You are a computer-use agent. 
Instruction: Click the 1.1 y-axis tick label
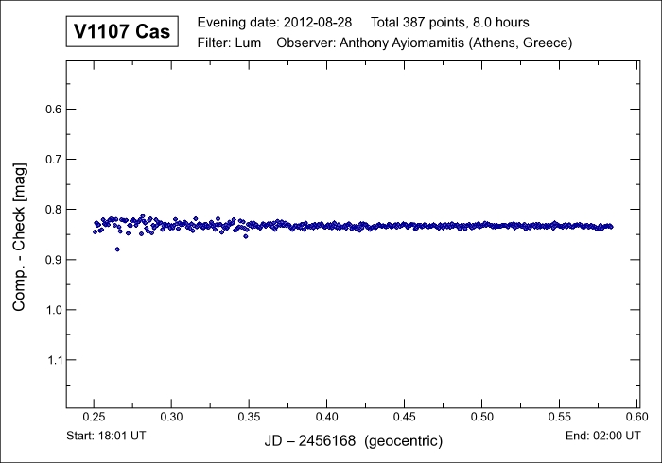point(55,360)
